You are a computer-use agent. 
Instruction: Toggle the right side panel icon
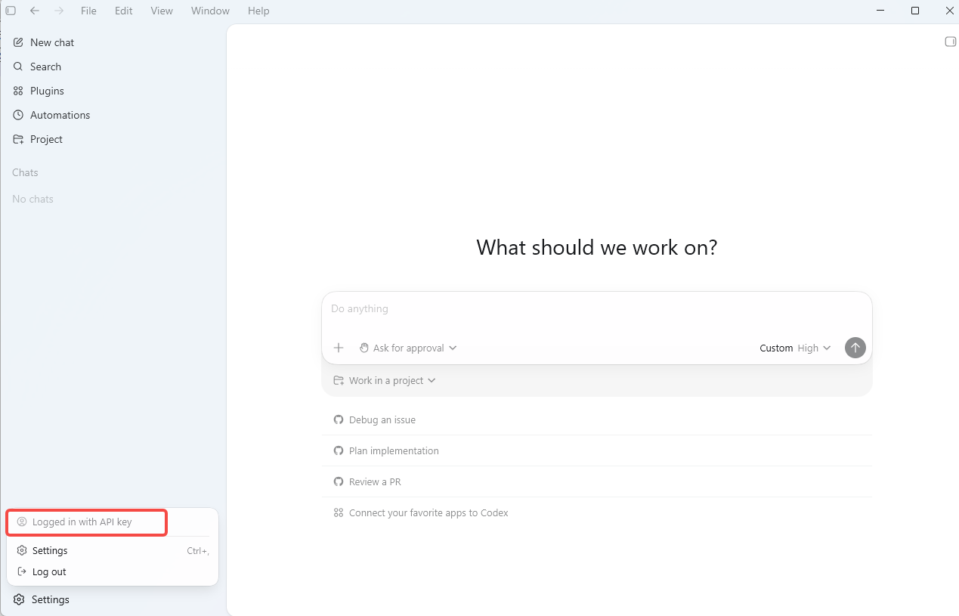click(951, 42)
